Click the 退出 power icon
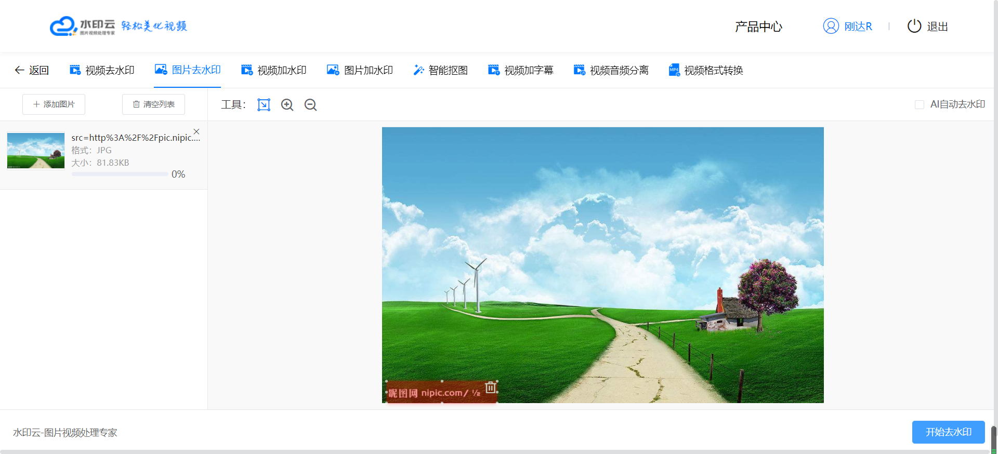The image size is (998, 454). [914, 26]
